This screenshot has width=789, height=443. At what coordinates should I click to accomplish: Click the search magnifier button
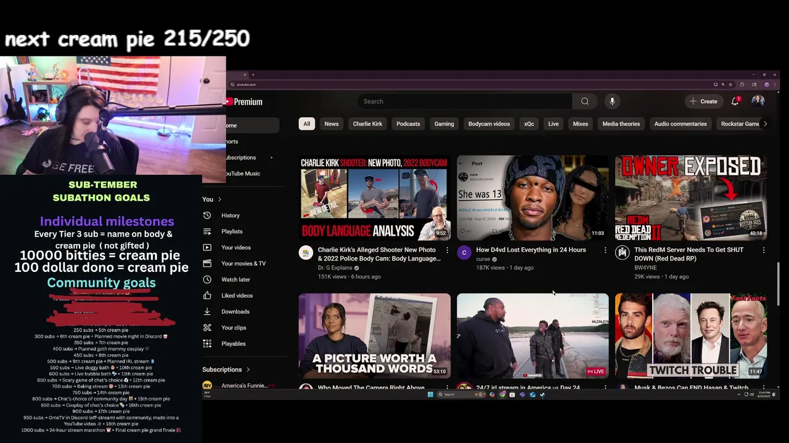coord(584,102)
